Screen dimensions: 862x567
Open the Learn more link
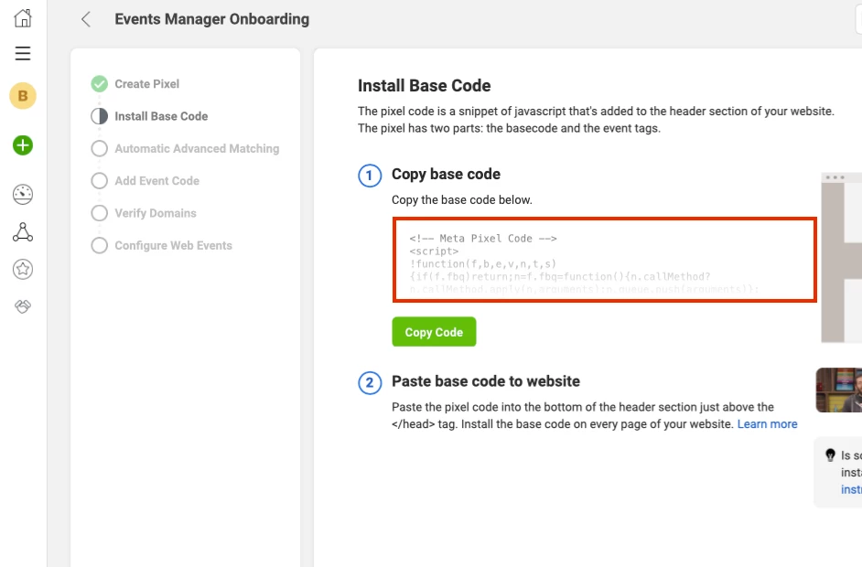(767, 424)
